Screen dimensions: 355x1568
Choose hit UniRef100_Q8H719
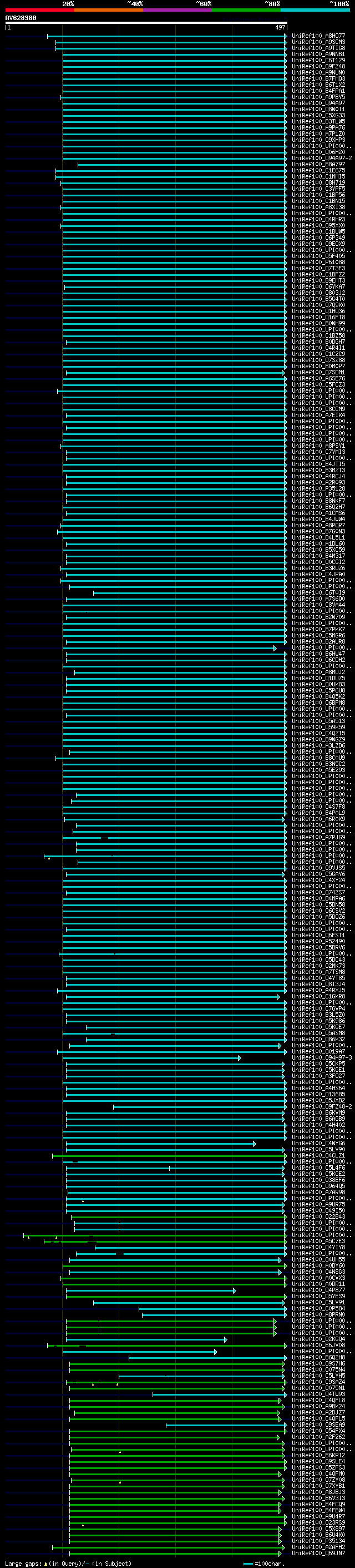(x=318, y=182)
